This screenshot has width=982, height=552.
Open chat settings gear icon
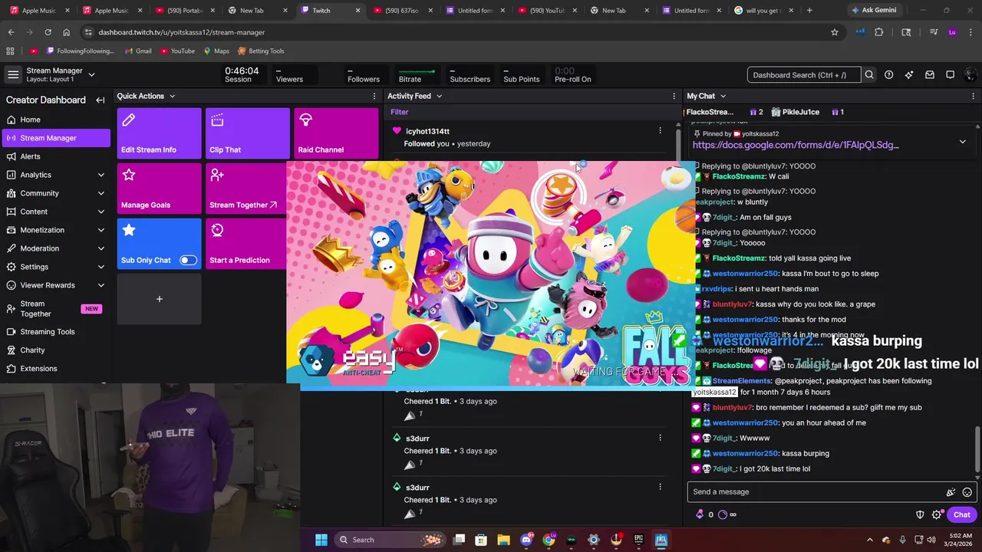tap(936, 514)
